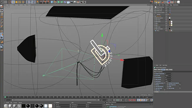Jump to end of animation

point(126,100)
